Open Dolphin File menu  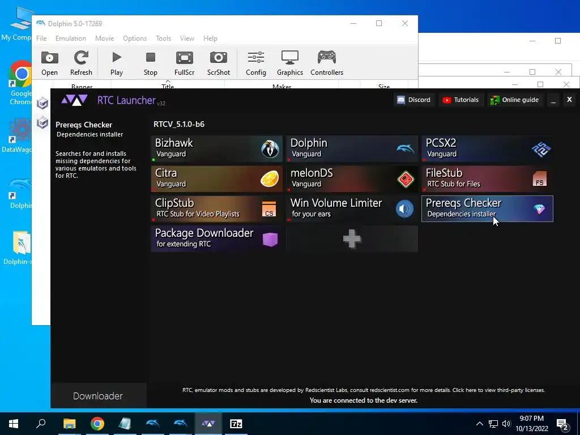click(x=41, y=39)
